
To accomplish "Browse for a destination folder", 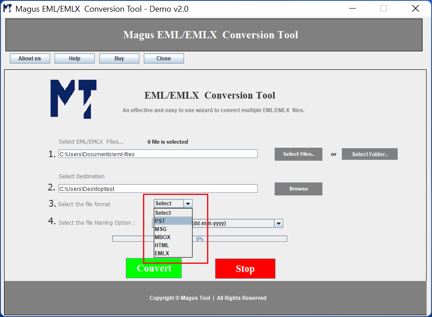I will click(298, 189).
